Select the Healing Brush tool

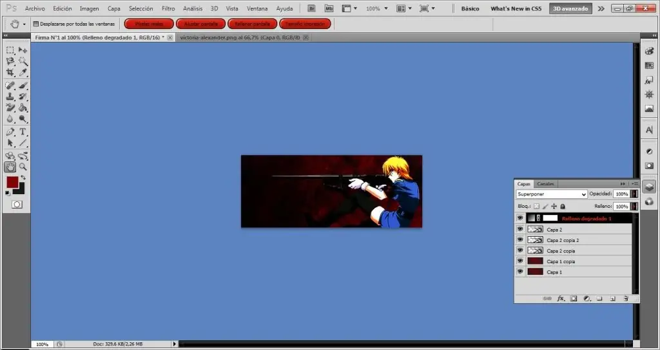click(10, 86)
